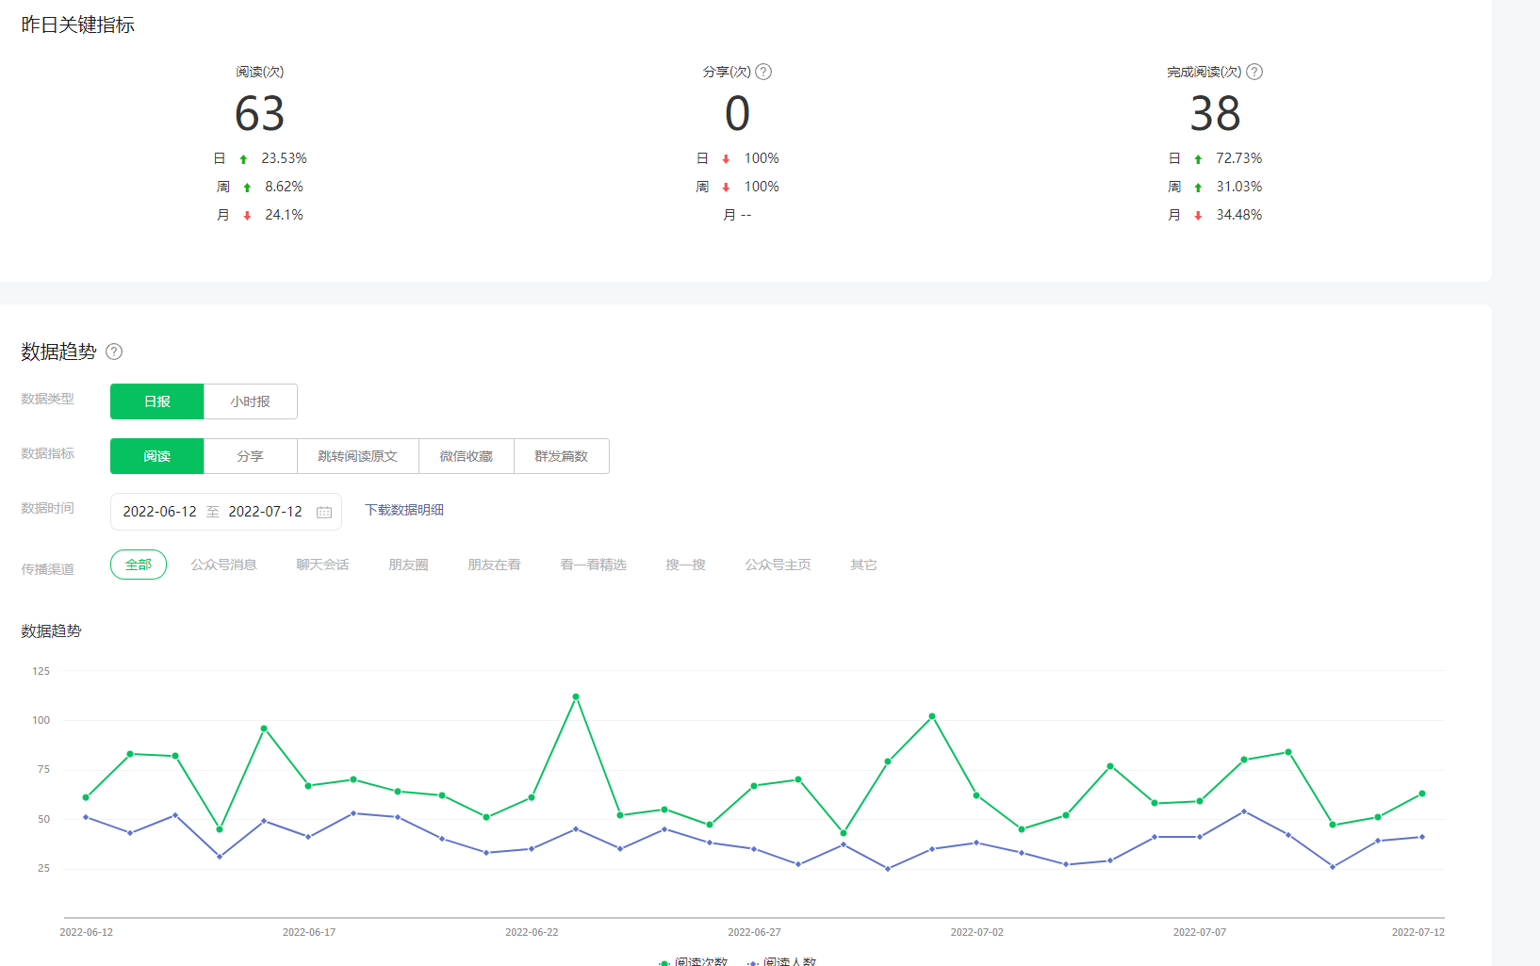Screen dimensions: 1540x966
Task: Click help icon beside 完成阅读(次)
Action: pos(1254,72)
